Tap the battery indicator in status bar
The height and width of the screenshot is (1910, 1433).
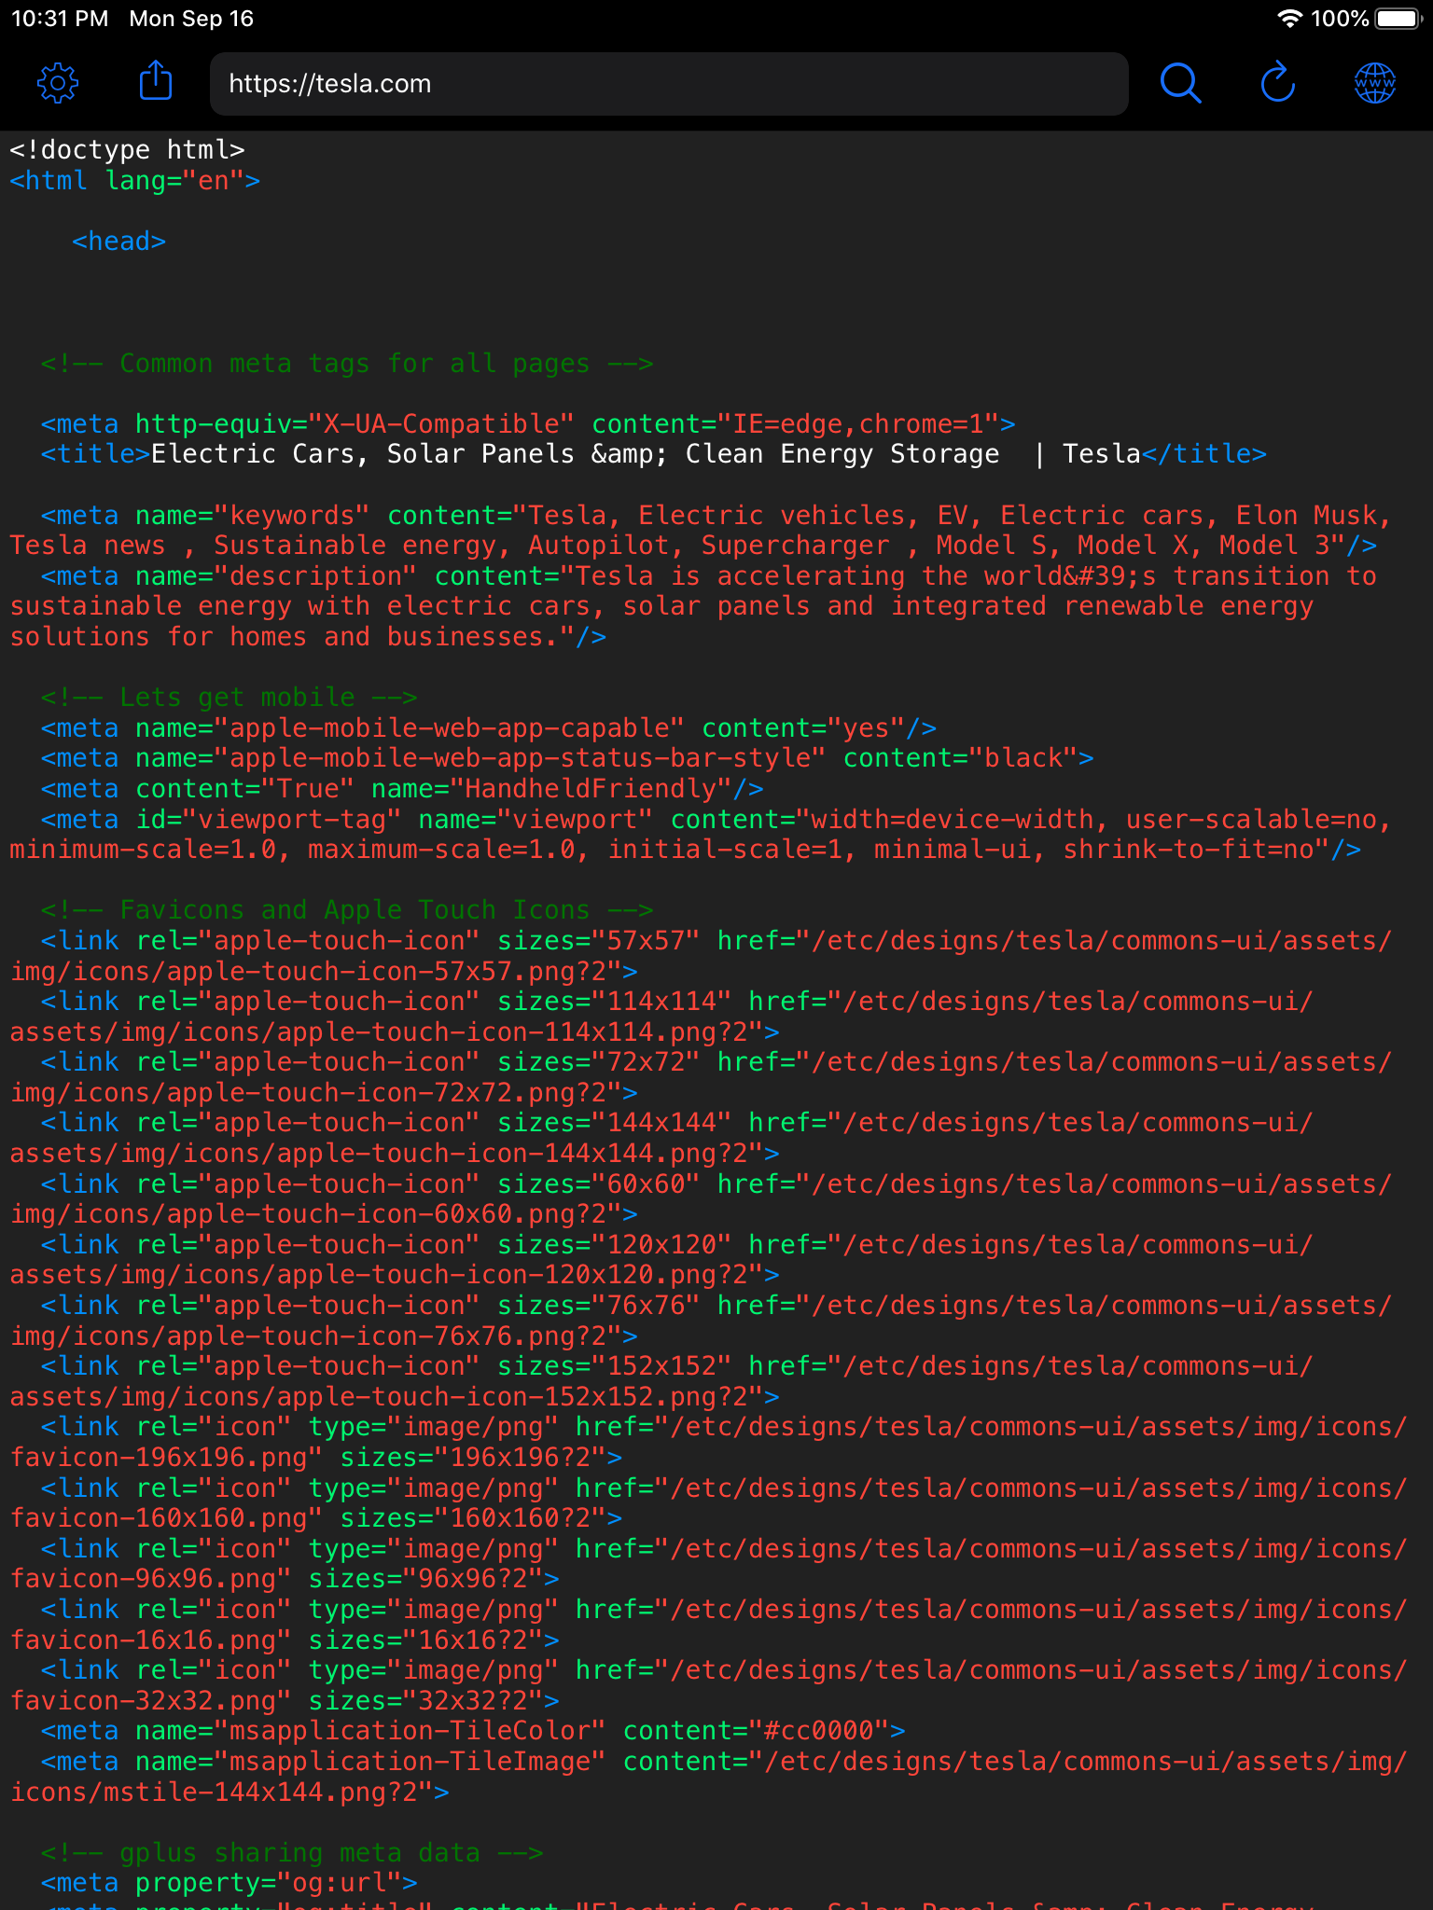(1397, 19)
